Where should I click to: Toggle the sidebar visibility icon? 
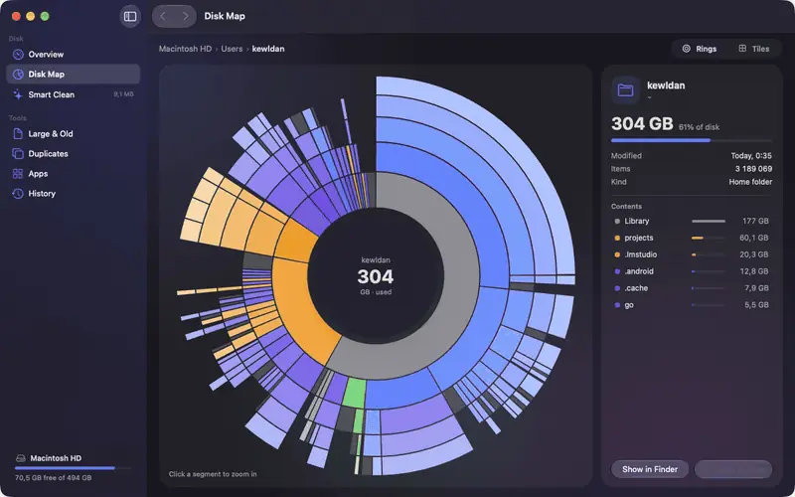pos(130,16)
